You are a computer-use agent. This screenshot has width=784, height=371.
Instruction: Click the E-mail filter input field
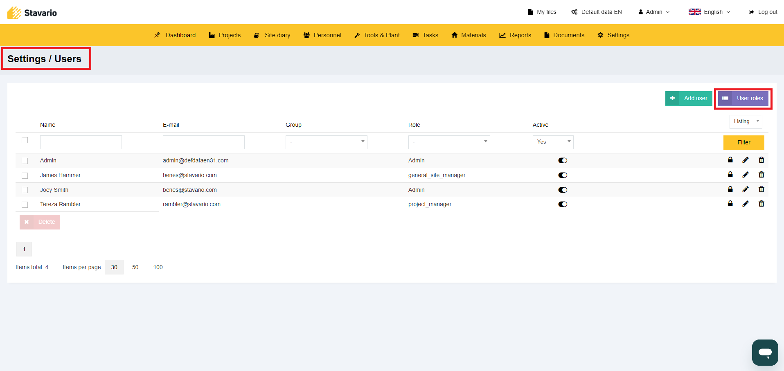pyautogui.click(x=204, y=142)
